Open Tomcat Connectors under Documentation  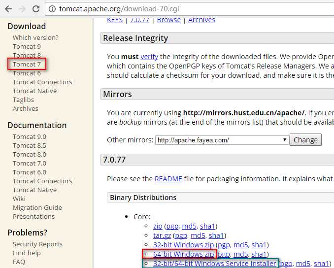pyautogui.click(x=42, y=181)
